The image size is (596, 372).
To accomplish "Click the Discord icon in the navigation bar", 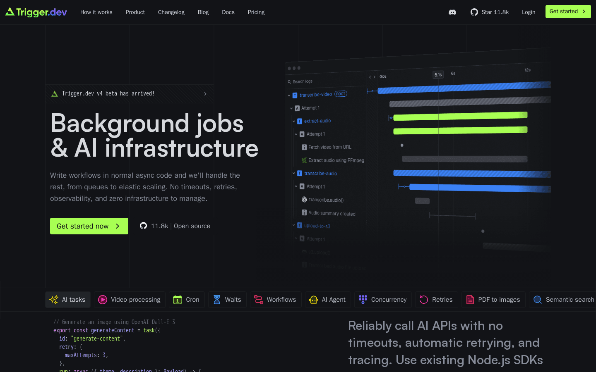I will point(452,12).
